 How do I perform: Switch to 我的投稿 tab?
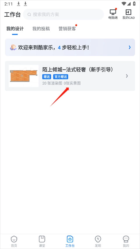pyautogui.click(x=41, y=29)
